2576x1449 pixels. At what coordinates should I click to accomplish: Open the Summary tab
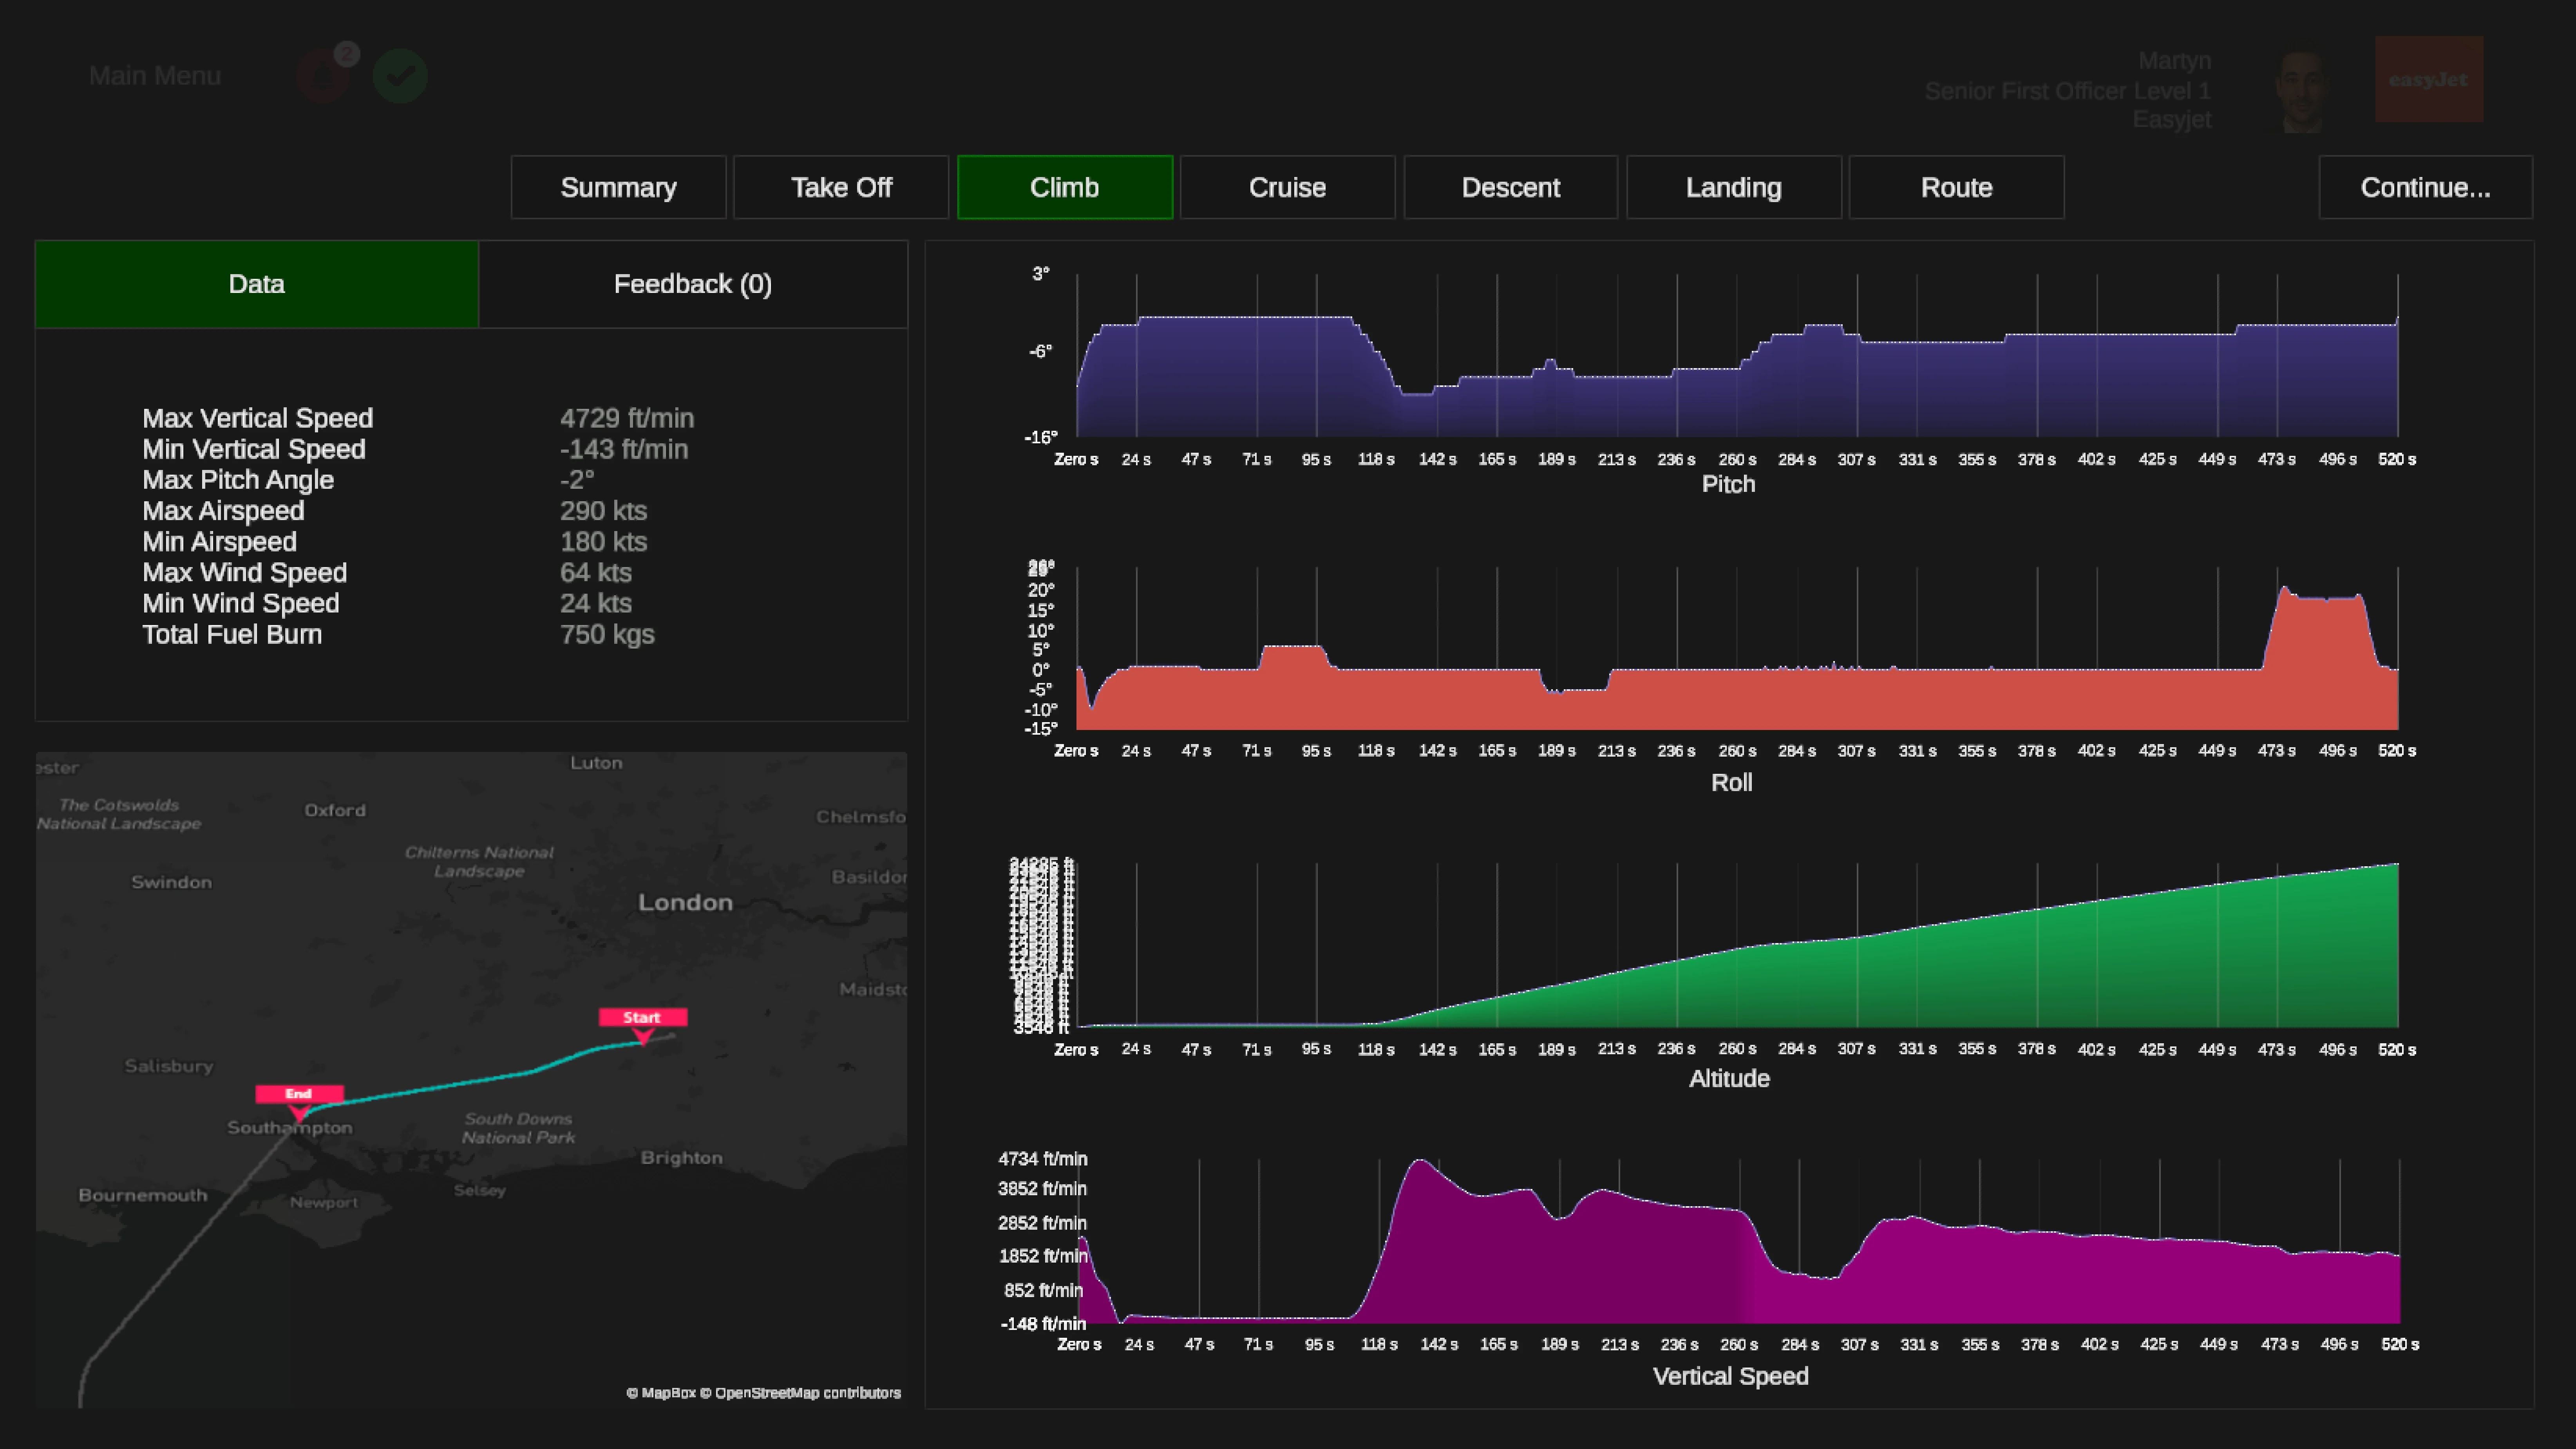pos(618,187)
